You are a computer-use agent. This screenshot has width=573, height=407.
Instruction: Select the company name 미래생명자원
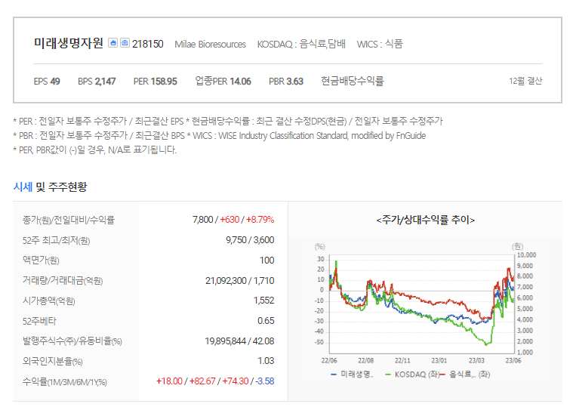coord(69,43)
